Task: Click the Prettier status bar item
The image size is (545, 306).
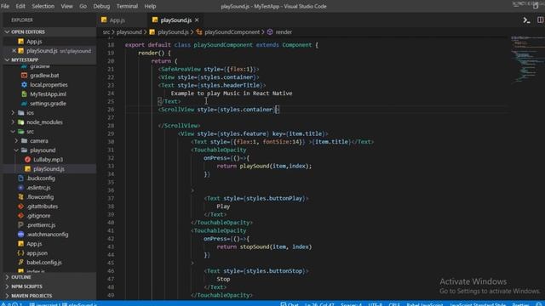Action: coord(520,304)
